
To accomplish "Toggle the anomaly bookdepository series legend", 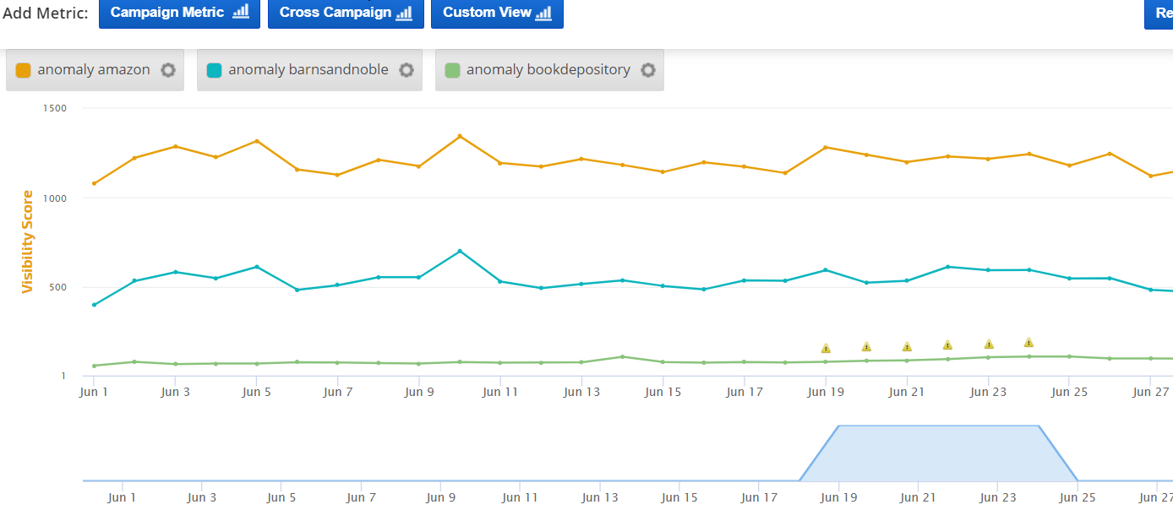I will tap(548, 70).
